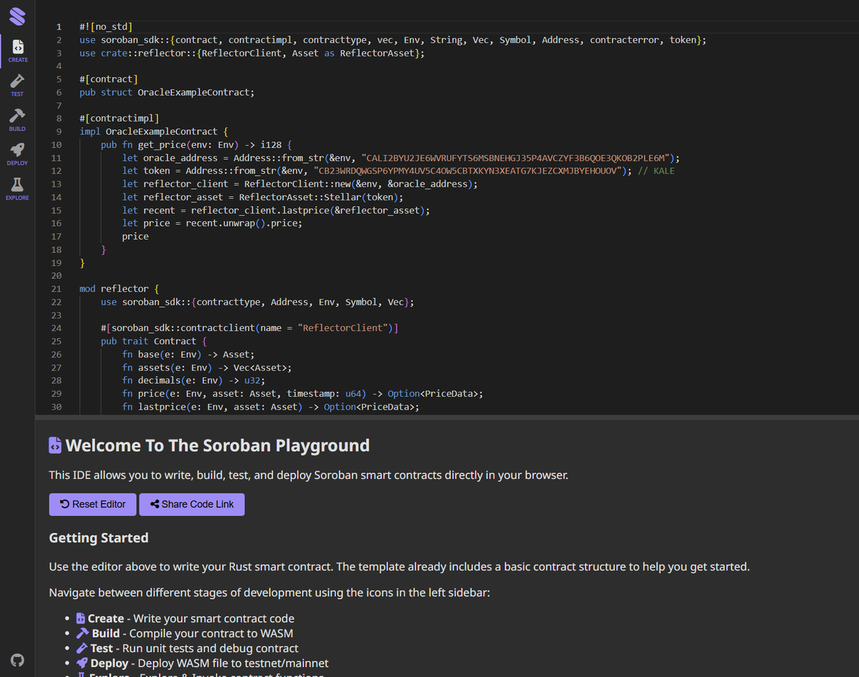The image size is (859, 677).
Task: Click the Build hammer icon
Action: (17, 118)
